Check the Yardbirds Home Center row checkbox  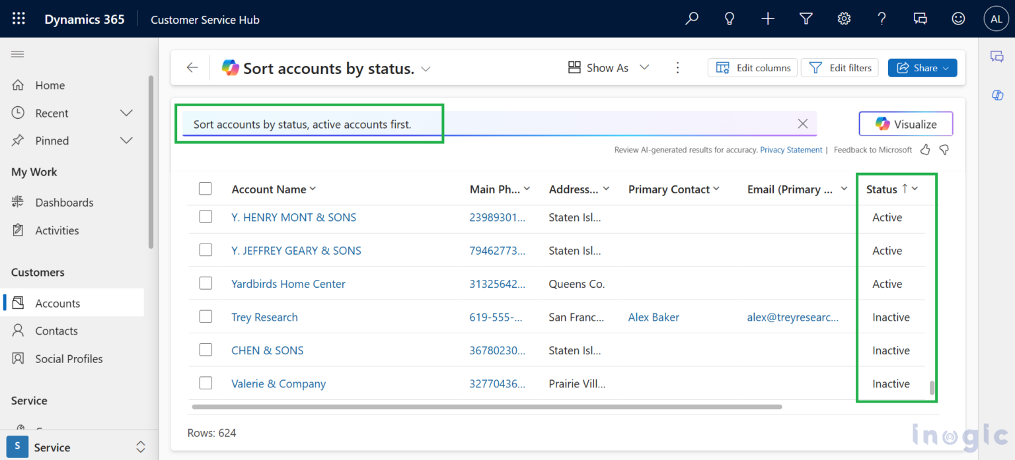[206, 283]
